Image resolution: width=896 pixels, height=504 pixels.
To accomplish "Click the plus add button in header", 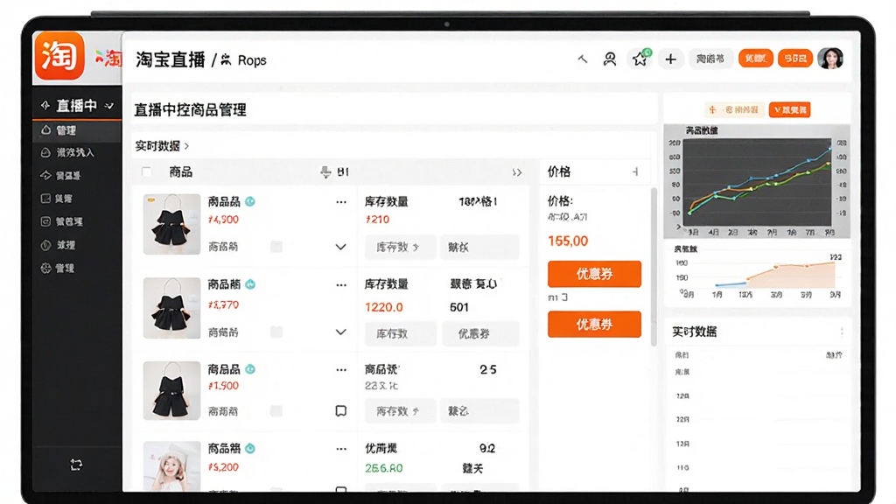I will 670,59.
